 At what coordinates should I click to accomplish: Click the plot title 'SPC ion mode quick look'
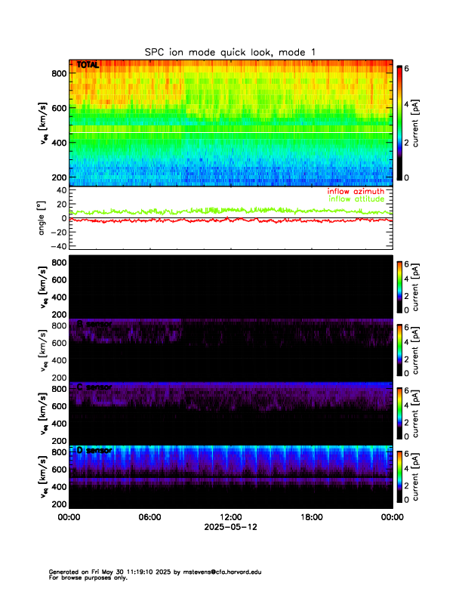pyautogui.click(x=230, y=51)
